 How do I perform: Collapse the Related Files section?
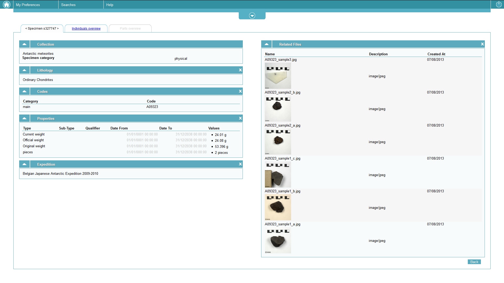(x=266, y=44)
